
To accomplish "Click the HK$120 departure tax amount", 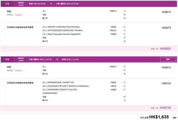I will tap(113, 30).
